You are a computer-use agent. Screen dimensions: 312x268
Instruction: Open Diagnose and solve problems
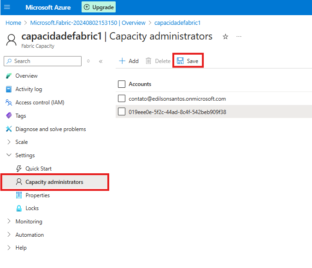(x=50, y=129)
